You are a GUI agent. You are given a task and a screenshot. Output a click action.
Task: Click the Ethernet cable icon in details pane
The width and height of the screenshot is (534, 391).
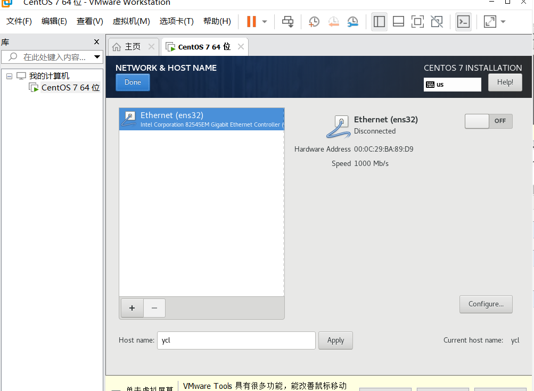click(338, 127)
